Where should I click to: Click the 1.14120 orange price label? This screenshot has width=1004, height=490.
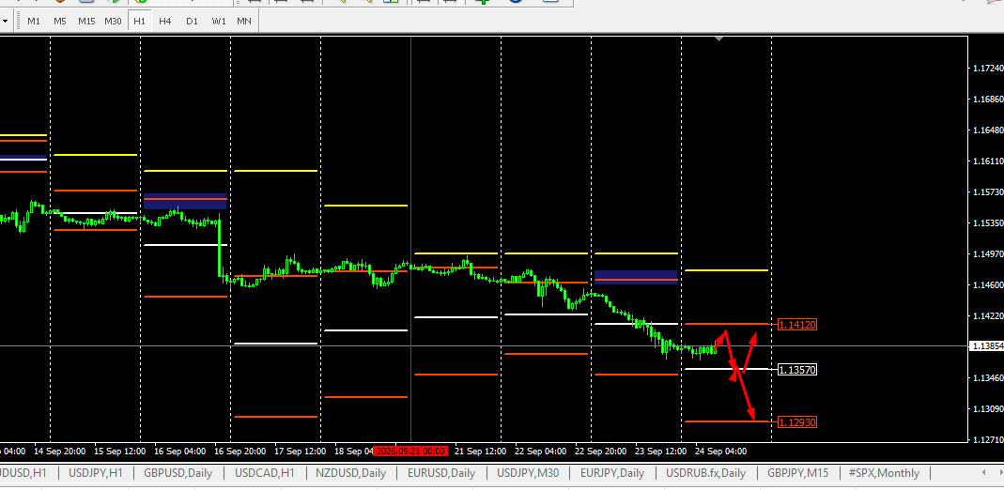[797, 325]
